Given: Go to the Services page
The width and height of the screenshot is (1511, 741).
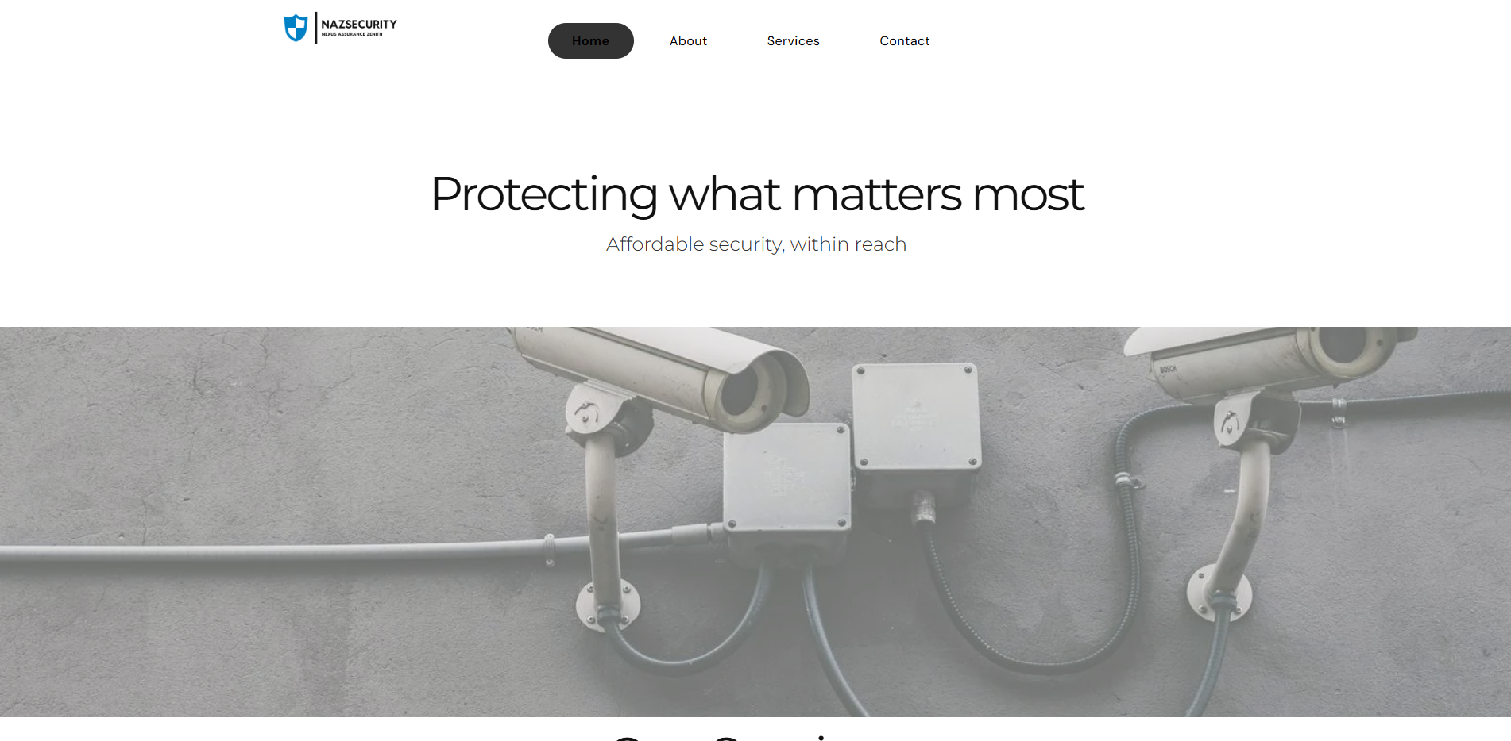Looking at the screenshot, I should pyautogui.click(x=793, y=40).
